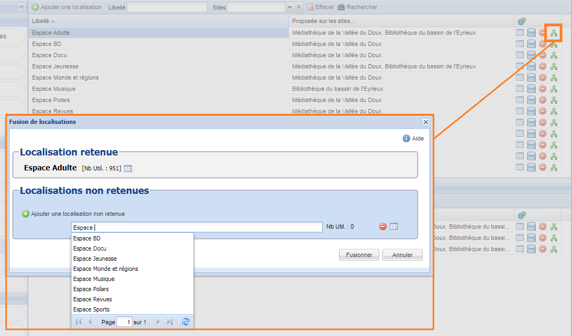Click the merge icon for Espace Adulte
This screenshot has height=336, width=572.
click(x=554, y=33)
